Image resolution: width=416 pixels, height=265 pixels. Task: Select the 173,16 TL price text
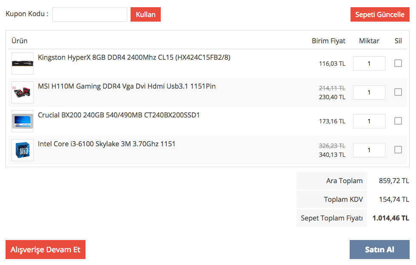tap(332, 121)
